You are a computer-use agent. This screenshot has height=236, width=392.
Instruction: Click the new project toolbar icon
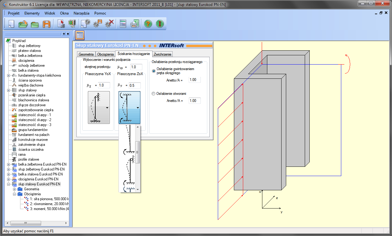tap(11, 24)
